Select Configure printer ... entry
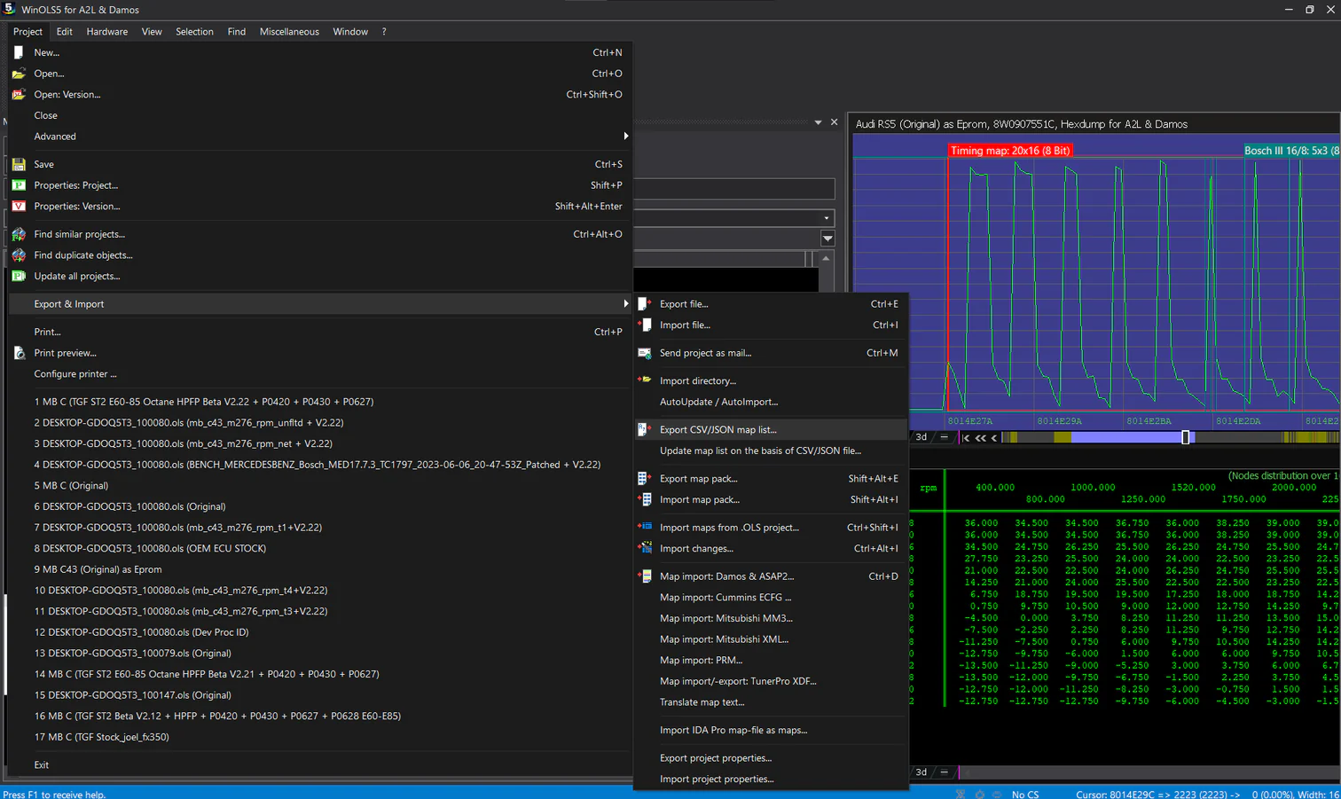 click(319, 373)
